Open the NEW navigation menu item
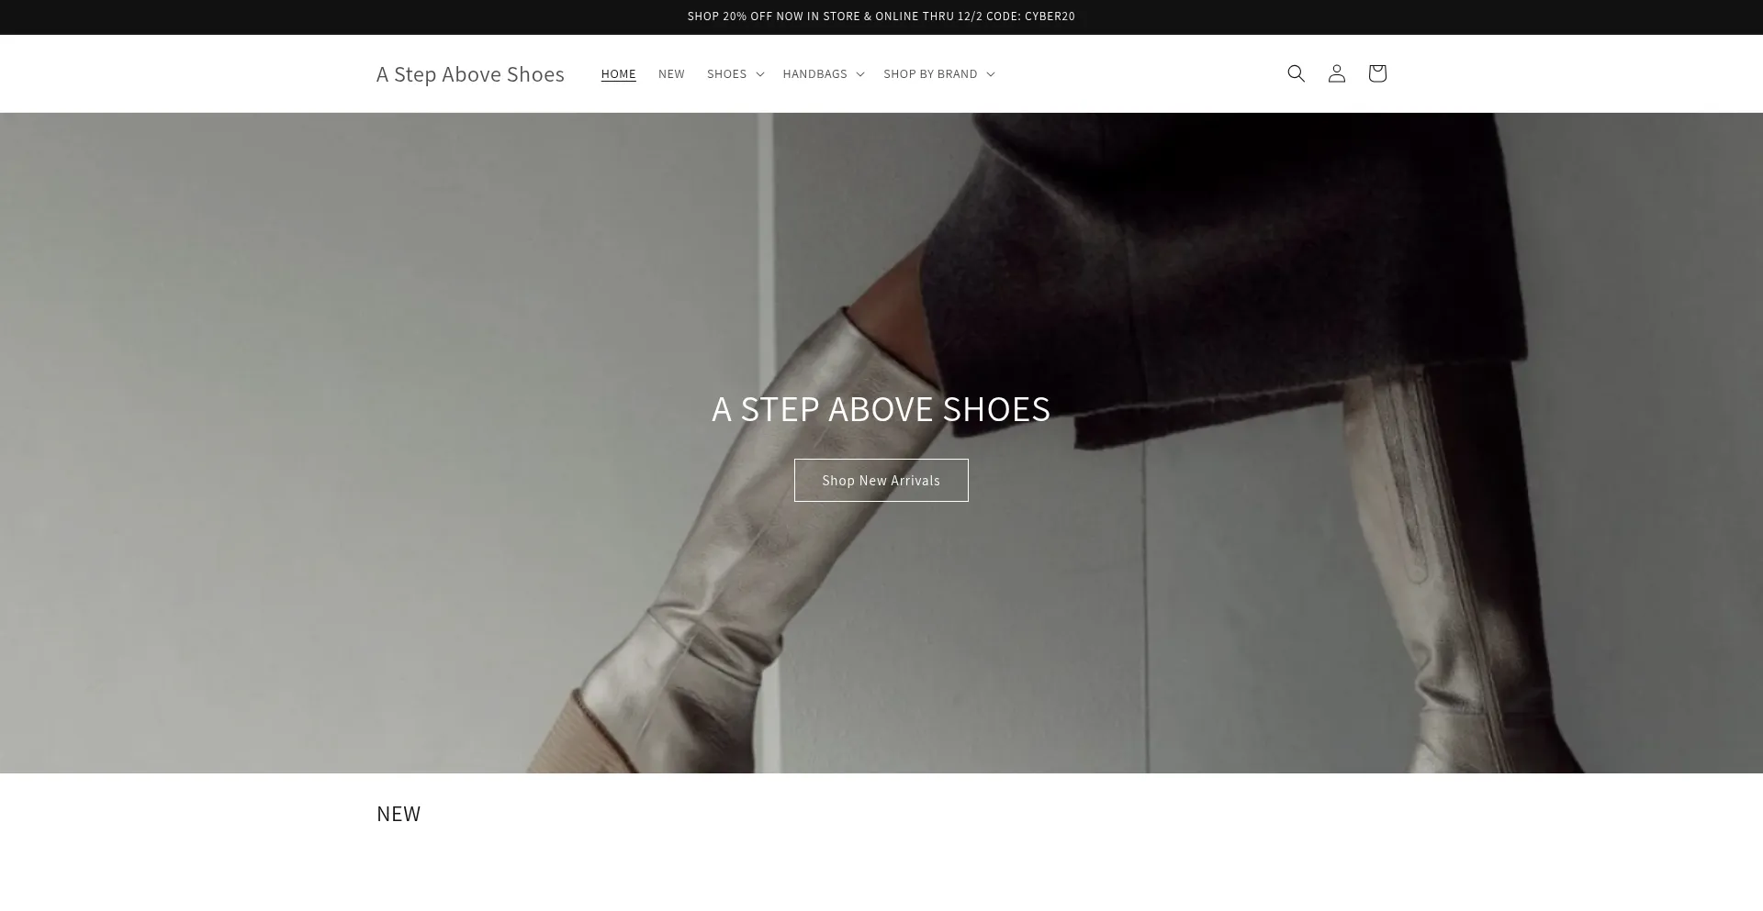 click(671, 73)
